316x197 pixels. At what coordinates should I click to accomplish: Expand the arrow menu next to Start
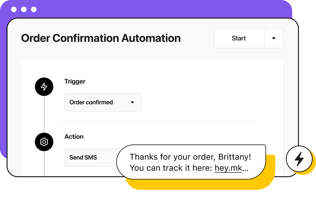pyautogui.click(x=274, y=38)
